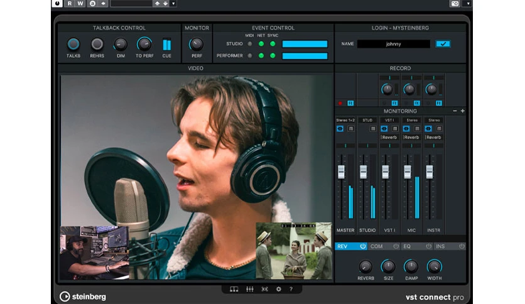
Task: Click the camera snapshot icon
Action: (x=455, y=3)
